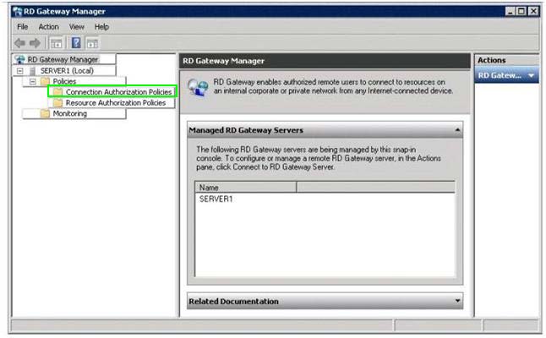Maximize the RD Gateway Manager window

click(521, 11)
